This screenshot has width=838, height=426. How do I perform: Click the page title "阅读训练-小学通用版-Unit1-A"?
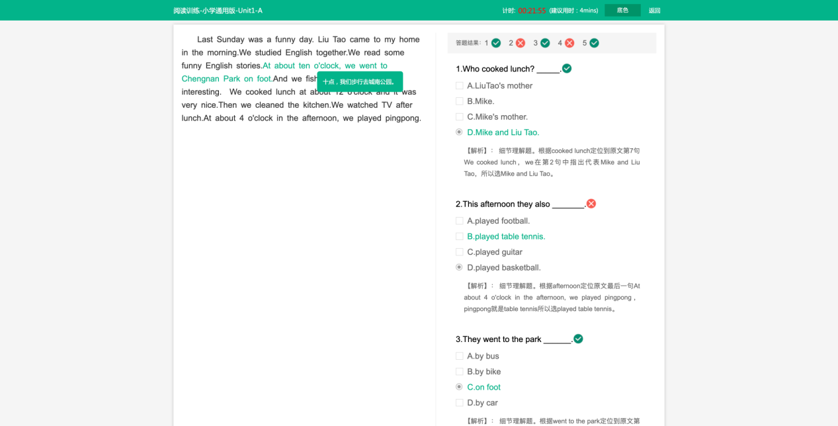(218, 11)
